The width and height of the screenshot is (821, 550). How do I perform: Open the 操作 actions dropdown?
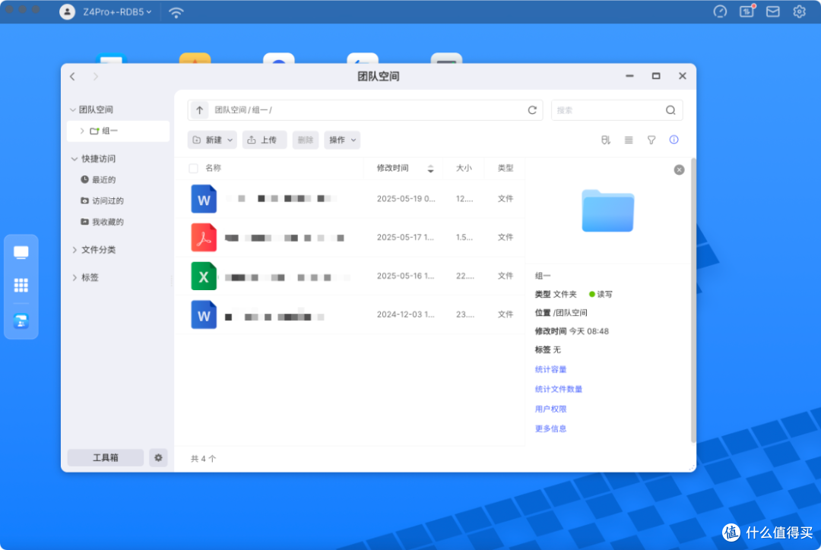(x=342, y=140)
